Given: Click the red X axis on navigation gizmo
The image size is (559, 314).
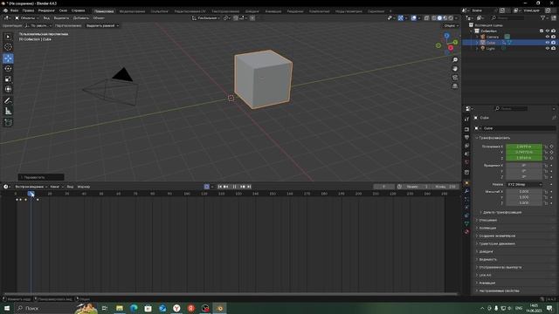Looking at the screenshot, I should 451,48.
